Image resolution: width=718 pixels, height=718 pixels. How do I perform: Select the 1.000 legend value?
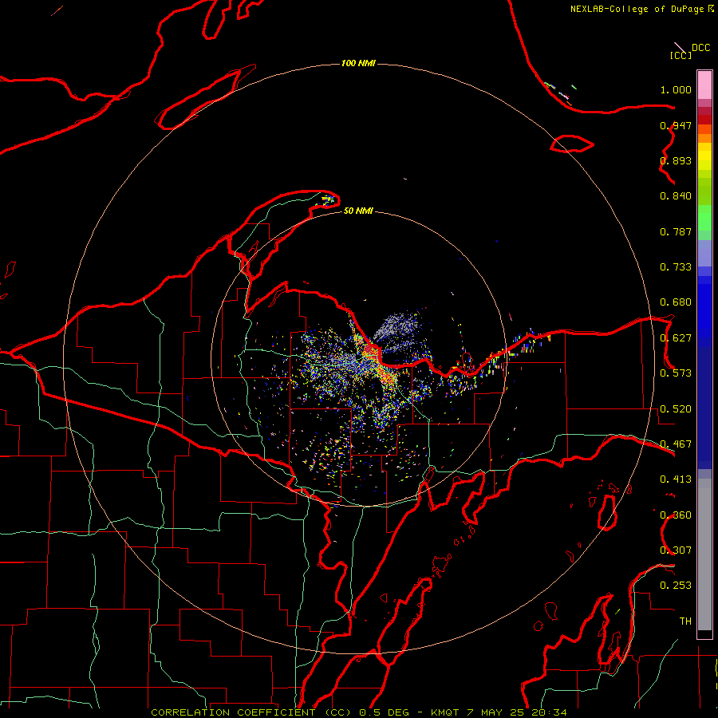[x=676, y=89]
